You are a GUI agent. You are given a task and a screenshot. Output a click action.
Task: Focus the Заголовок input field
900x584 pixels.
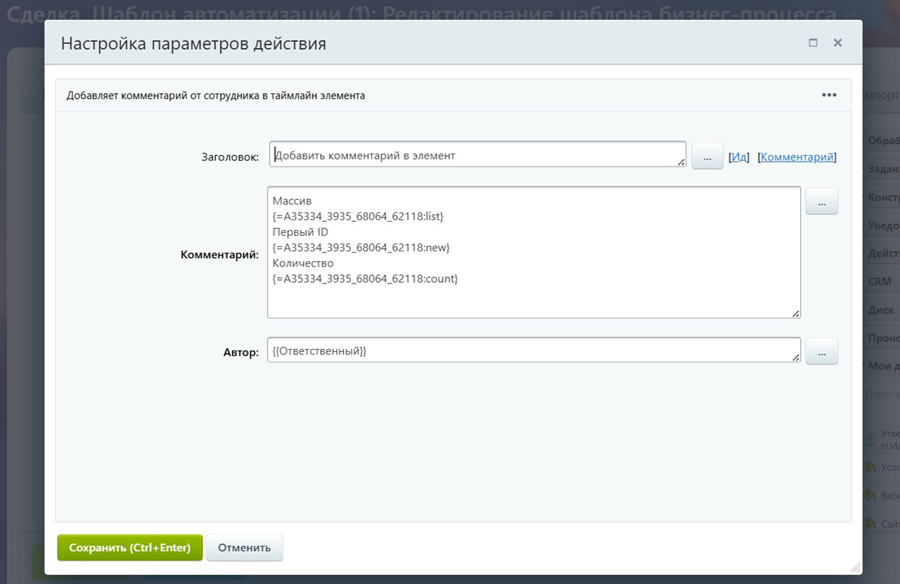(477, 155)
